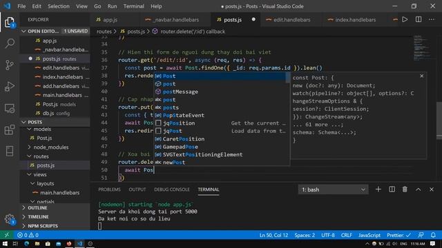The width and height of the screenshot is (442, 248).
Task: Open the Run and Debug view
Action: tap(10, 87)
